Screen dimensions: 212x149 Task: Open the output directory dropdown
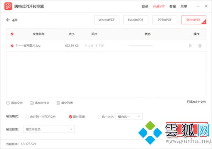point(49,129)
